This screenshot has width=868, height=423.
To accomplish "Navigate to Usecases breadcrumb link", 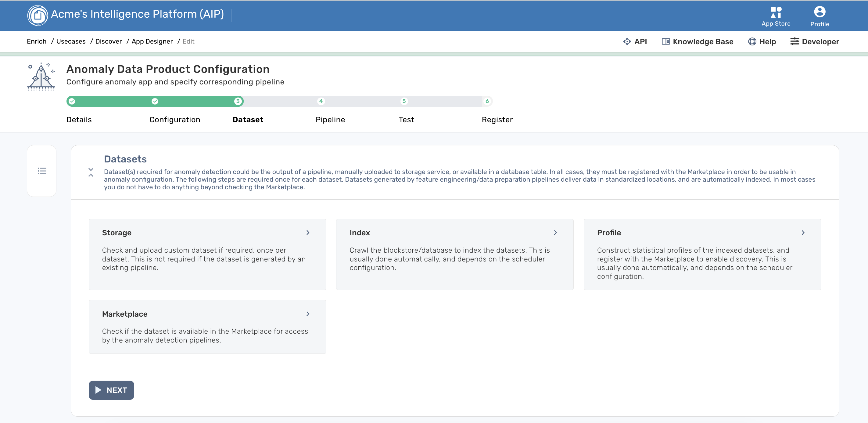I will coord(71,41).
